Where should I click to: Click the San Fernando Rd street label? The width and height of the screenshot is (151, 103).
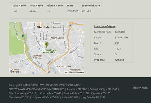coord(37,40)
